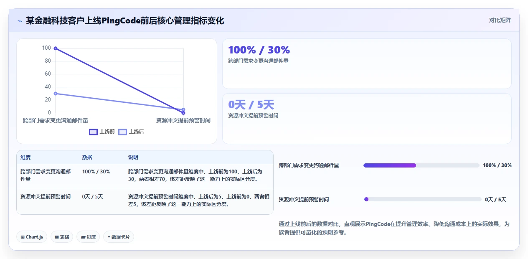Click progress row label 跨部门需求变更沟通邮件量
Image resolution: width=528 pixels, height=259 pixels.
click(x=309, y=165)
